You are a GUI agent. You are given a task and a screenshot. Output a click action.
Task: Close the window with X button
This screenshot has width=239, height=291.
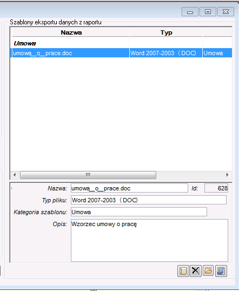click(x=225, y=12)
